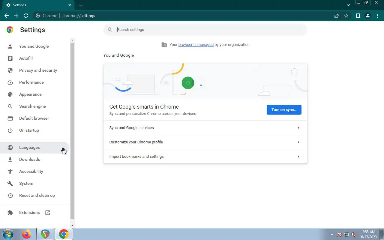Click the volume tray icon
The image size is (384, 240).
(354, 234)
